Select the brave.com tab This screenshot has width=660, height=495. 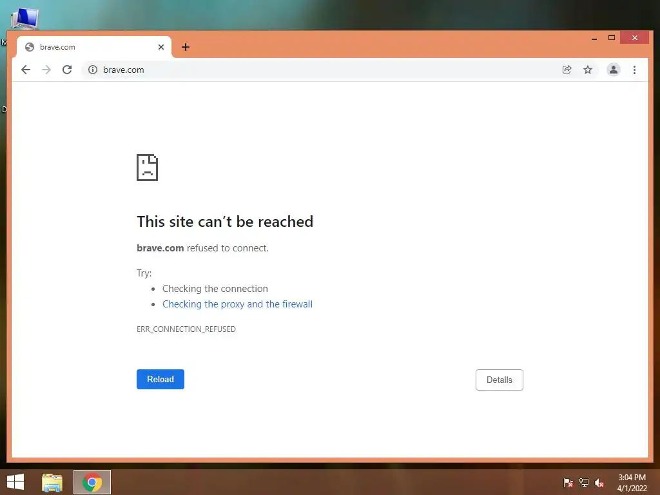coord(93,47)
